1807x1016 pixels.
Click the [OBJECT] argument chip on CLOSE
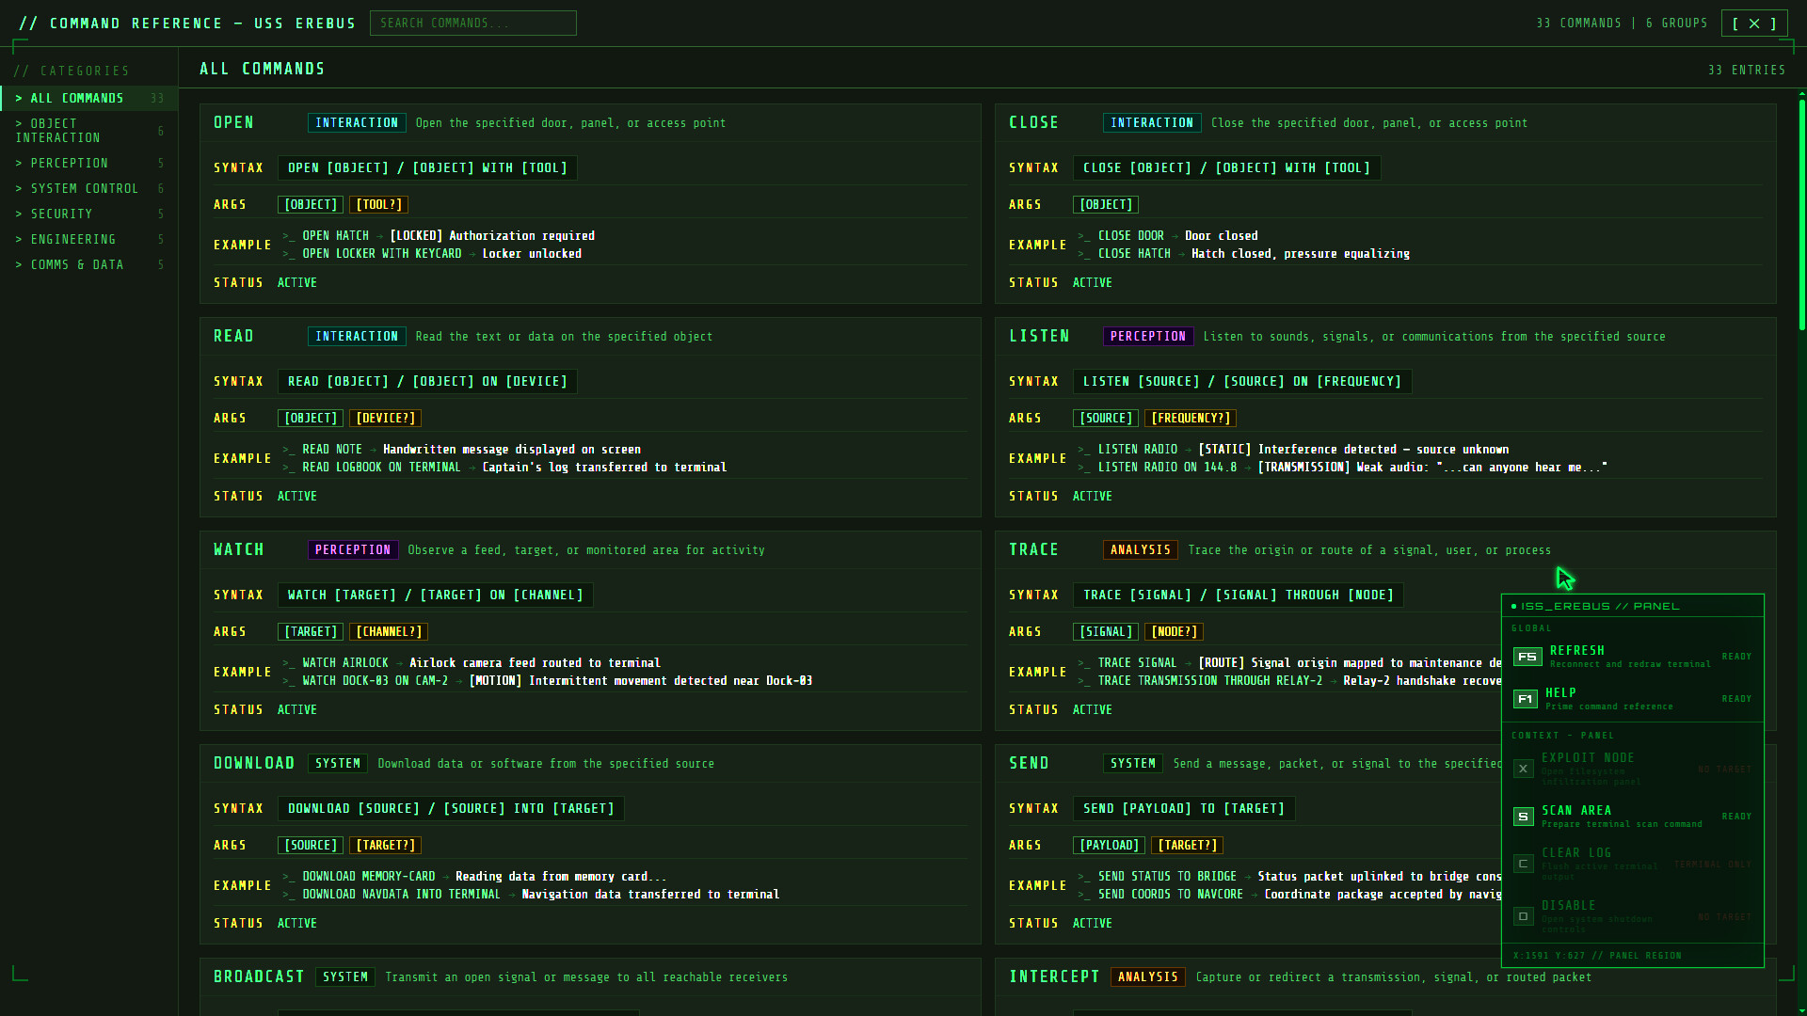[x=1106, y=205]
